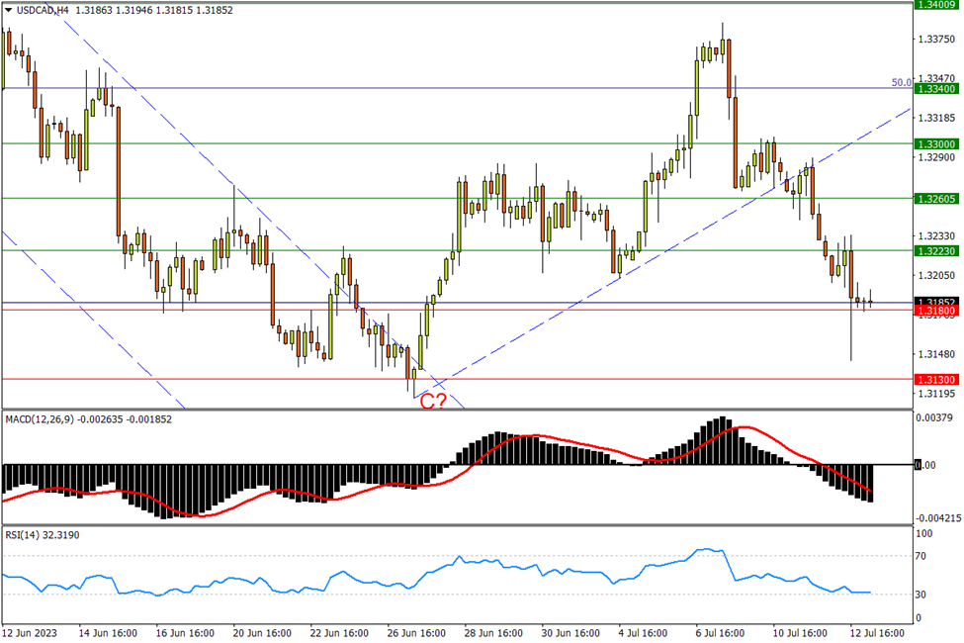Click the green 1.33400 price tag
Screen dimensions: 964x643
tap(935, 89)
